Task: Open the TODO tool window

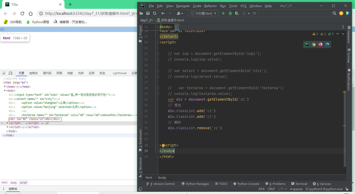Action: (x=221, y=184)
